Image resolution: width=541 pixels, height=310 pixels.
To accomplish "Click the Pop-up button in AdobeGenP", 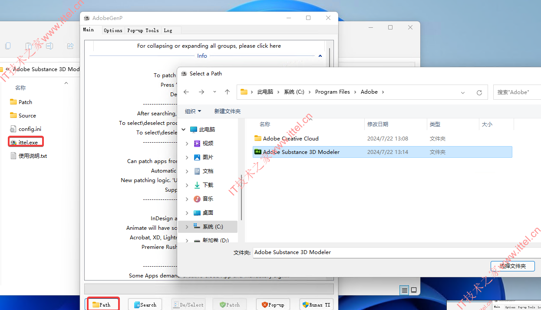I will click(x=273, y=304).
